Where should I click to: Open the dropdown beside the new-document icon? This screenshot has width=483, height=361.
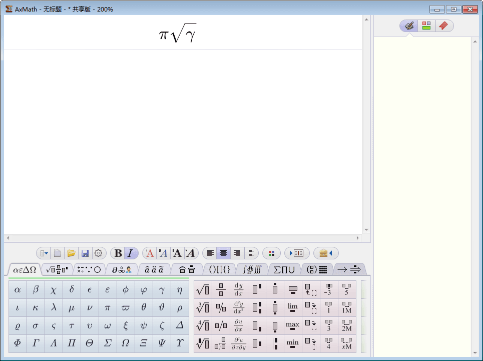44,253
